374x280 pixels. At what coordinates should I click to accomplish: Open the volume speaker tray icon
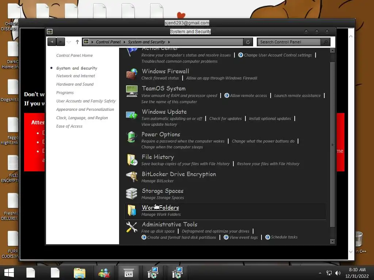[338, 273]
